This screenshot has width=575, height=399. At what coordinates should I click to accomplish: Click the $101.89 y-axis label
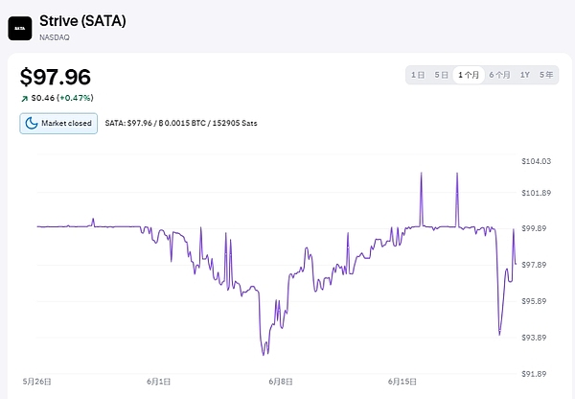(536, 193)
